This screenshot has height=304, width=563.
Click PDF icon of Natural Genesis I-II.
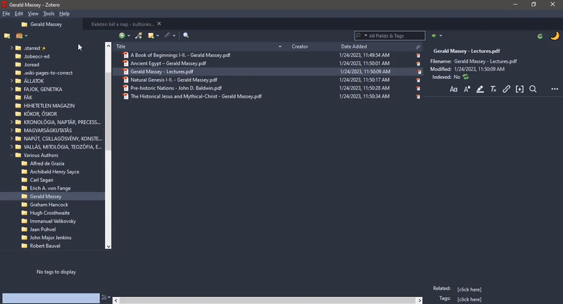(x=125, y=80)
